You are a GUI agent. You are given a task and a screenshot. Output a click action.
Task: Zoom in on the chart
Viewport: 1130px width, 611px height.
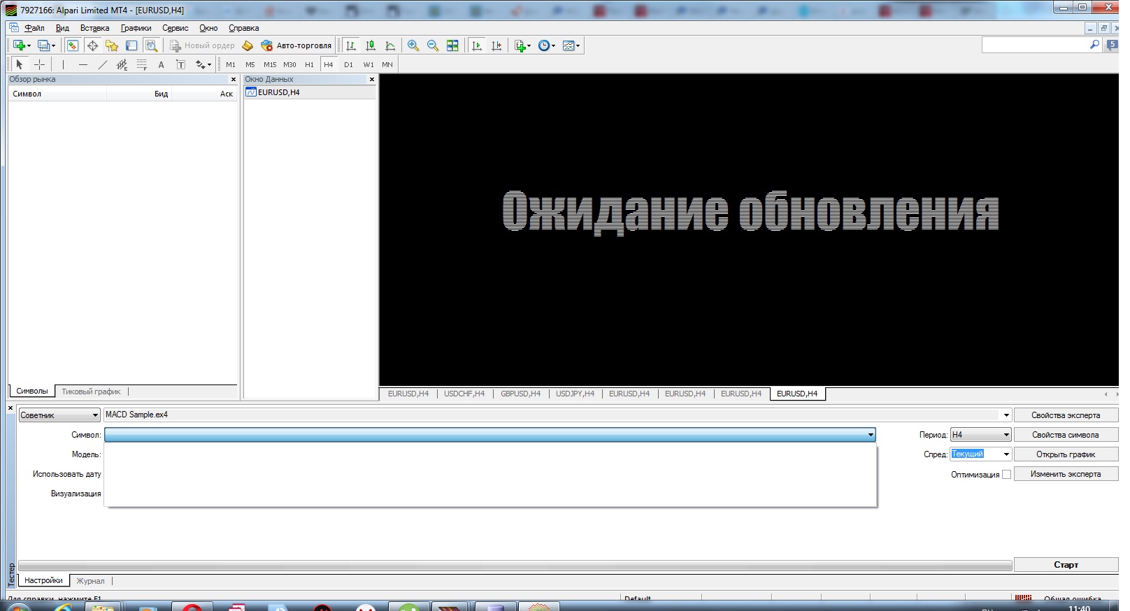point(413,45)
